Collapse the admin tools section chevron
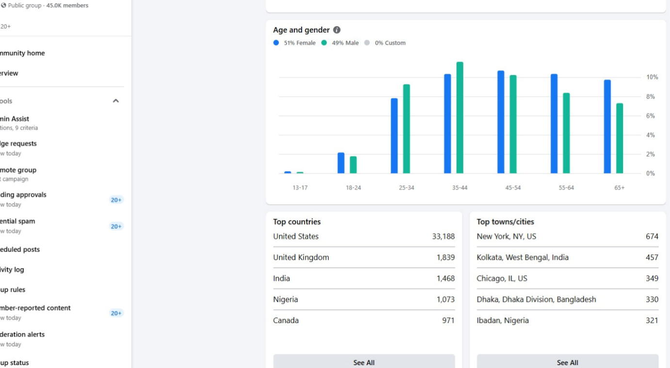Viewport: 670px width, 368px height. (x=116, y=101)
